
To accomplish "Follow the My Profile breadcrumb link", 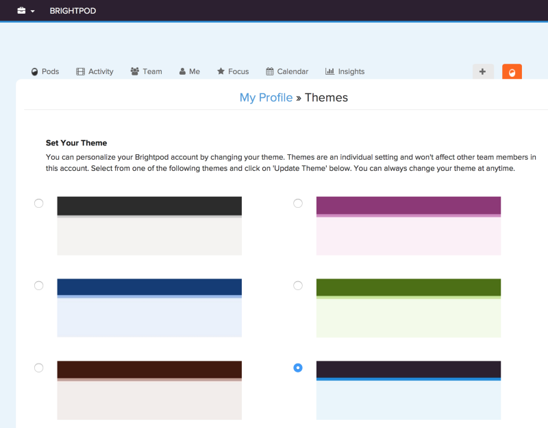I will pyautogui.click(x=266, y=97).
